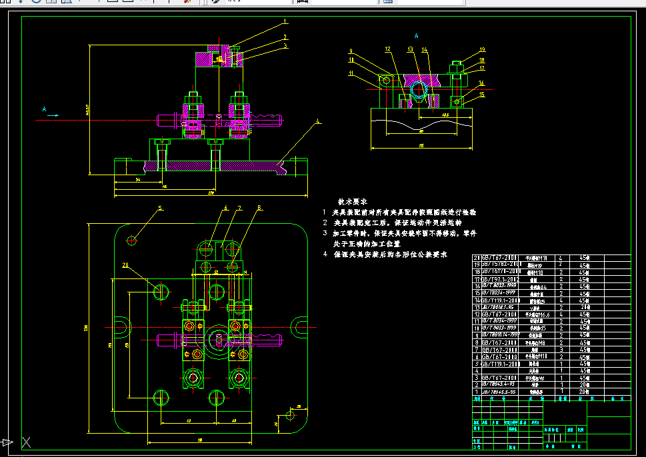Screen dimensions: 646x457
Task: Select parts list row 1
Action: [551, 392]
